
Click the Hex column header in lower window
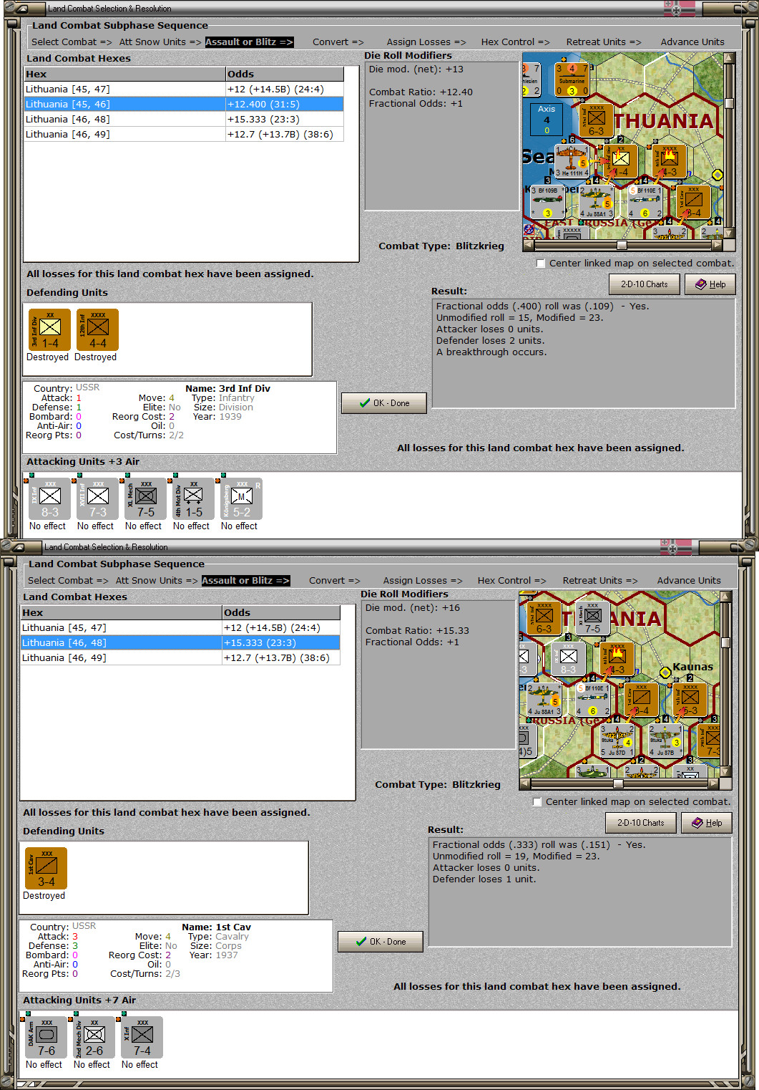[x=122, y=612]
